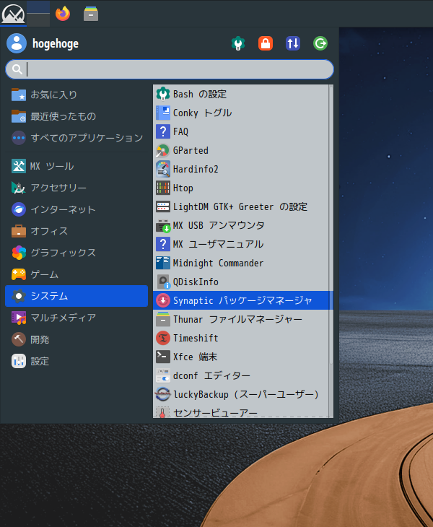
Task: Open the FAQ entry
Action: pyautogui.click(x=241, y=131)
